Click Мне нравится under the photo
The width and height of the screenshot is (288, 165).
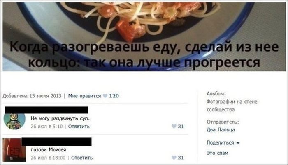[84, 96]
